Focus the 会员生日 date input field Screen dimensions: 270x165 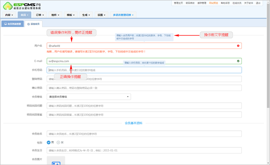click(144, 150)
